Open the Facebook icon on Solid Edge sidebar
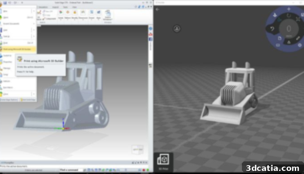The width and height of the screenshot is (304, 174). pos(150,39)
